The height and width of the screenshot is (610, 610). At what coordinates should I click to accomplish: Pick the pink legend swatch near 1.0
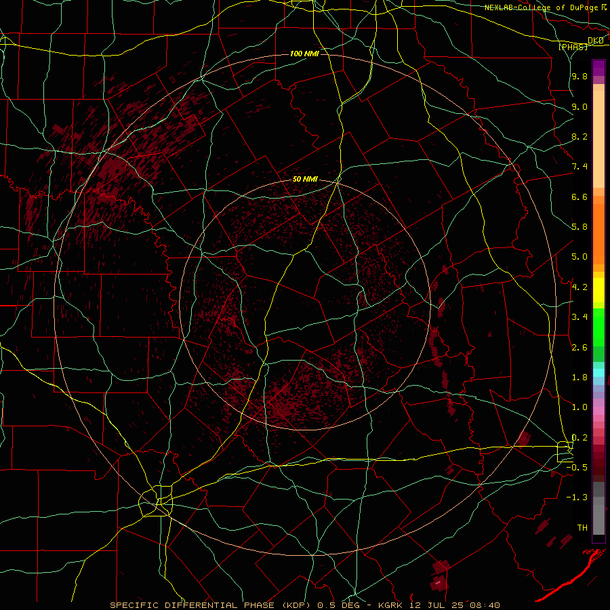pyautogui.click(x=598, y=411)
